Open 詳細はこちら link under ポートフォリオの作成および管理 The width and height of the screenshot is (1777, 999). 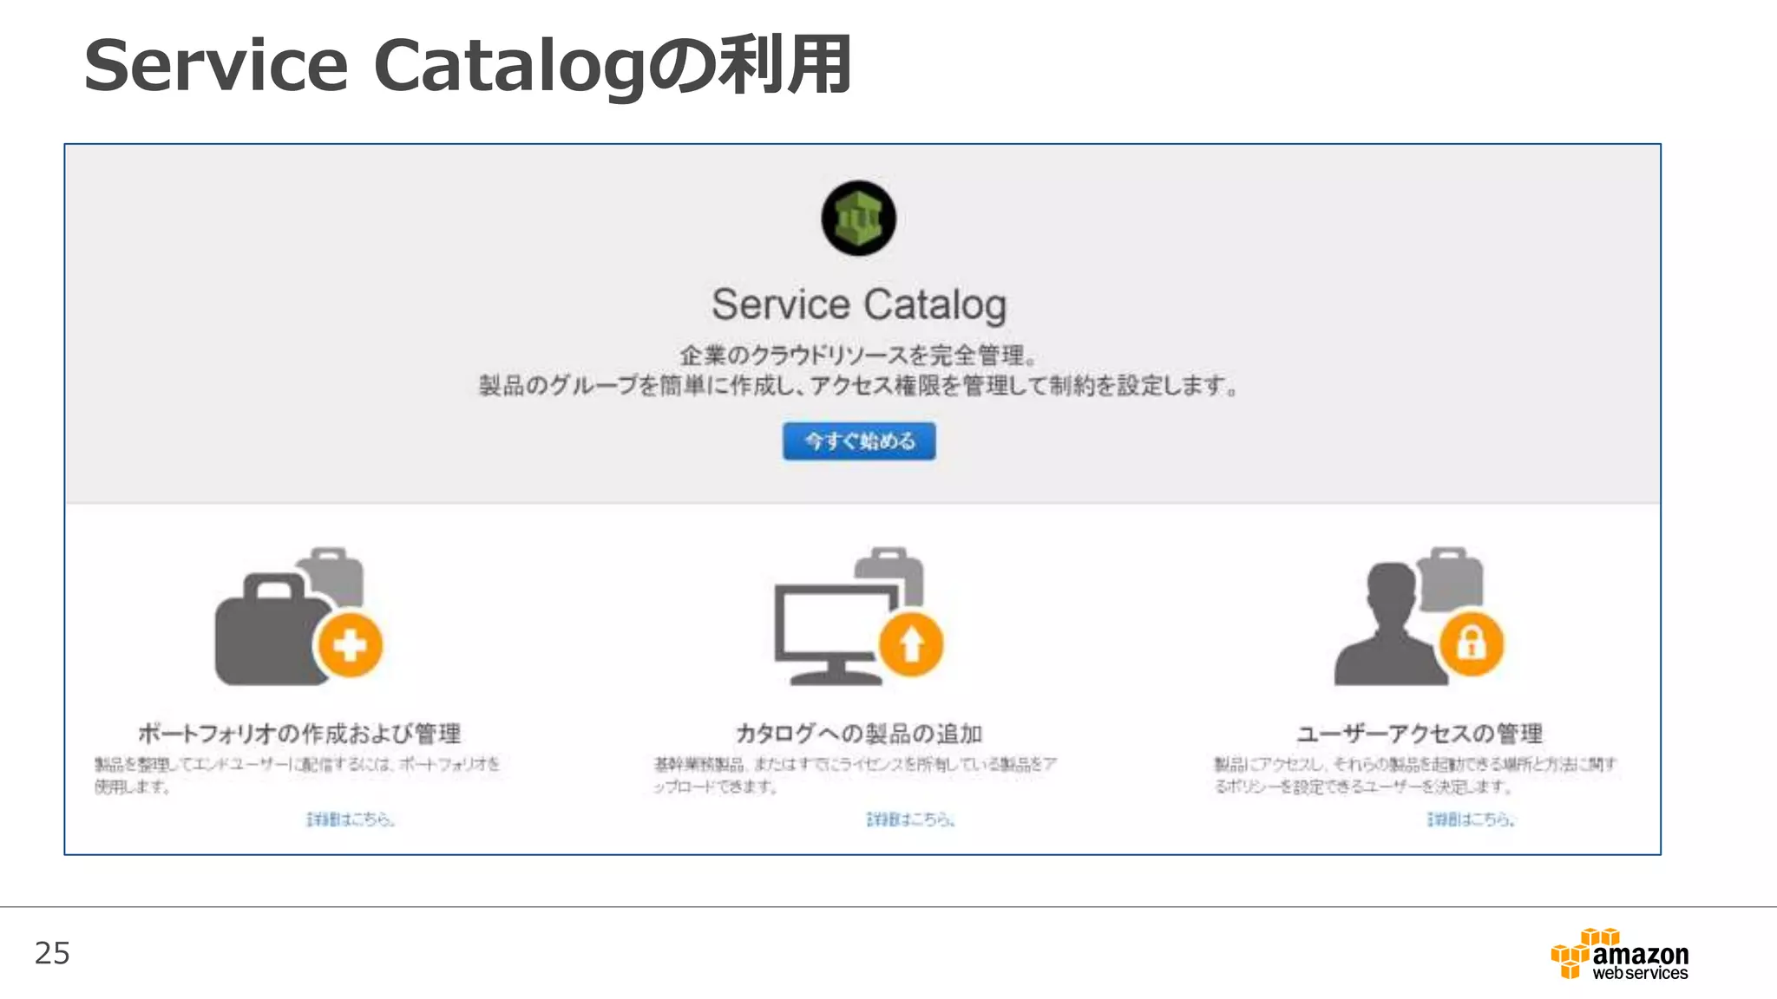click(351, 819)
